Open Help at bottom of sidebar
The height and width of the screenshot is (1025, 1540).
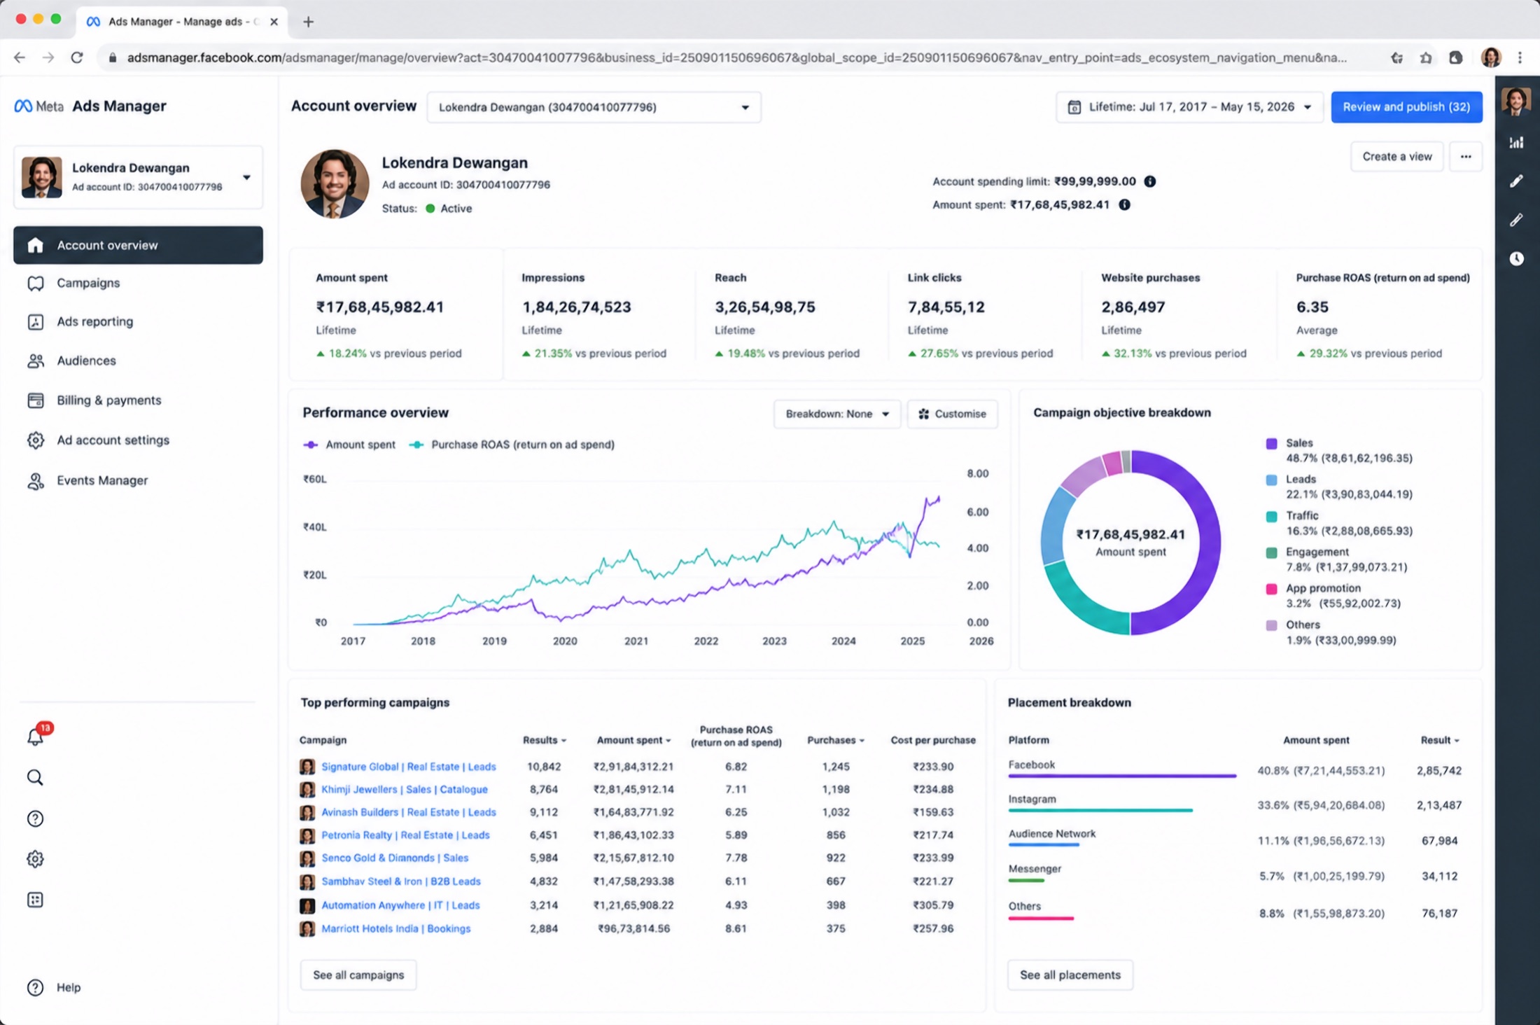pyautogui.click(x=54, y=987)
